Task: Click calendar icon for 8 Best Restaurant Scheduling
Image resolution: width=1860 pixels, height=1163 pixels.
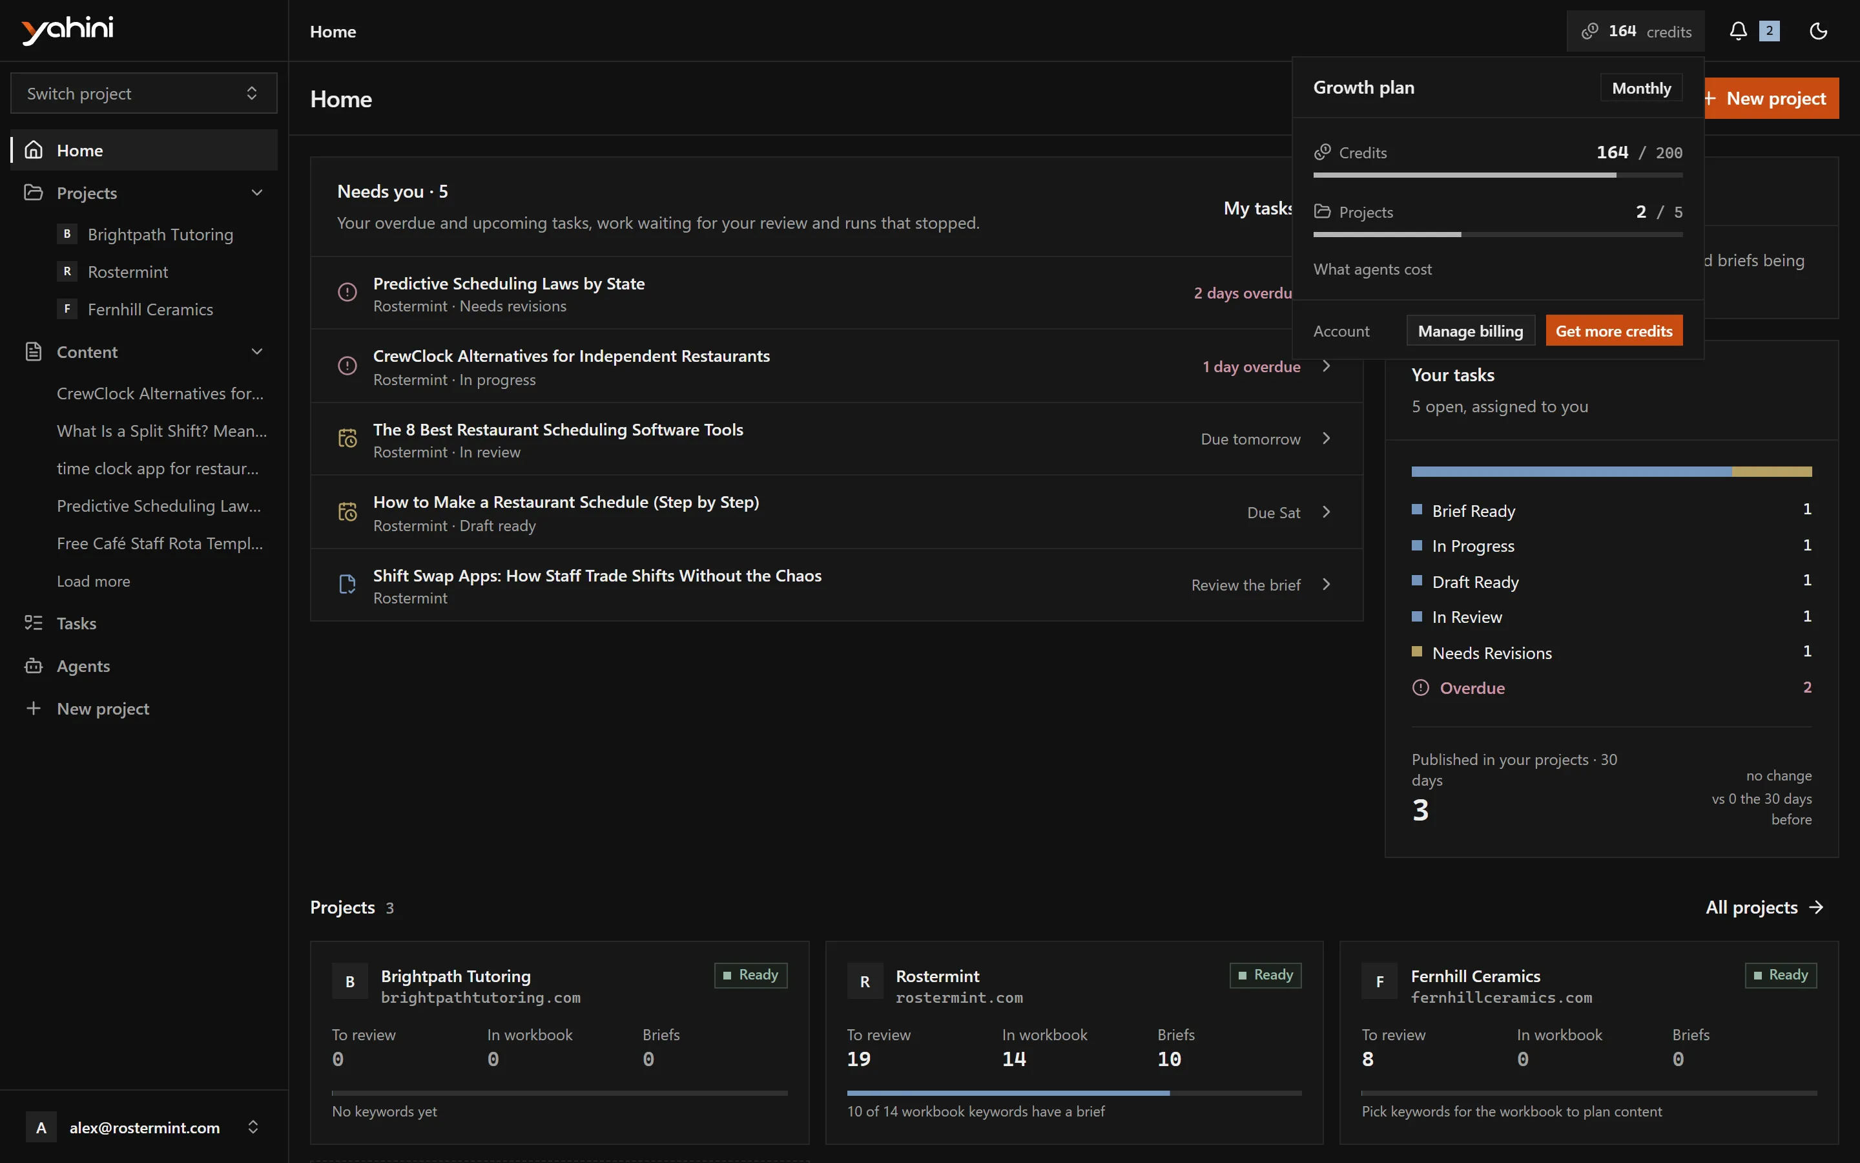Action: (x=347, y=439)
